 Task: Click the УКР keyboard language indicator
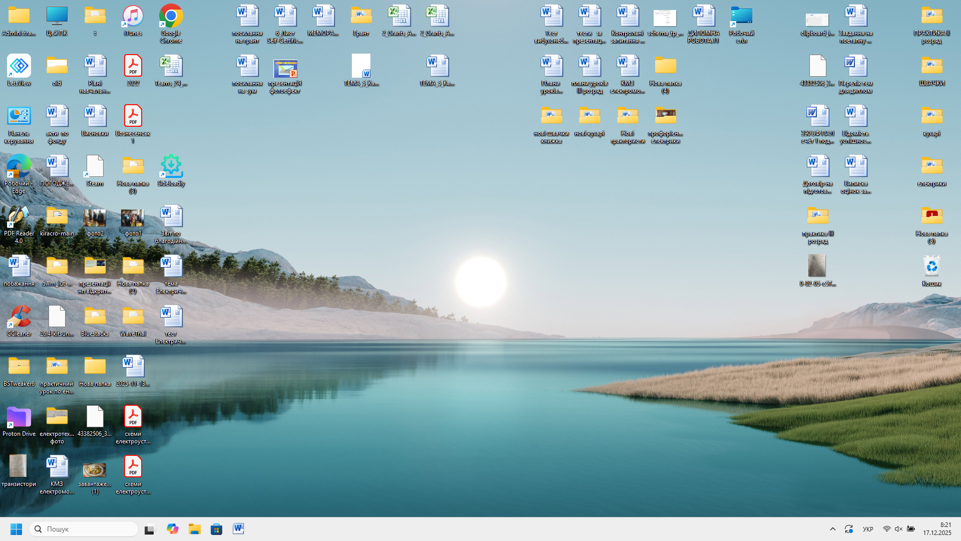pos(868,529)
